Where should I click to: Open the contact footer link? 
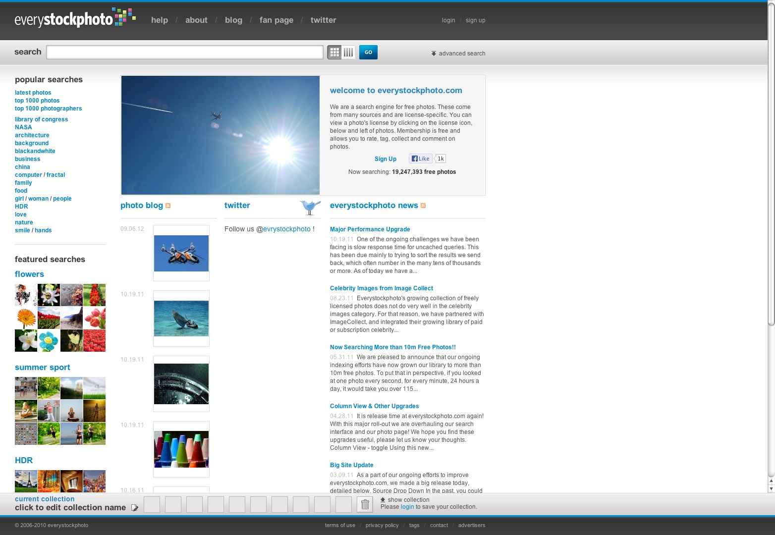click(x=439, y=526)
